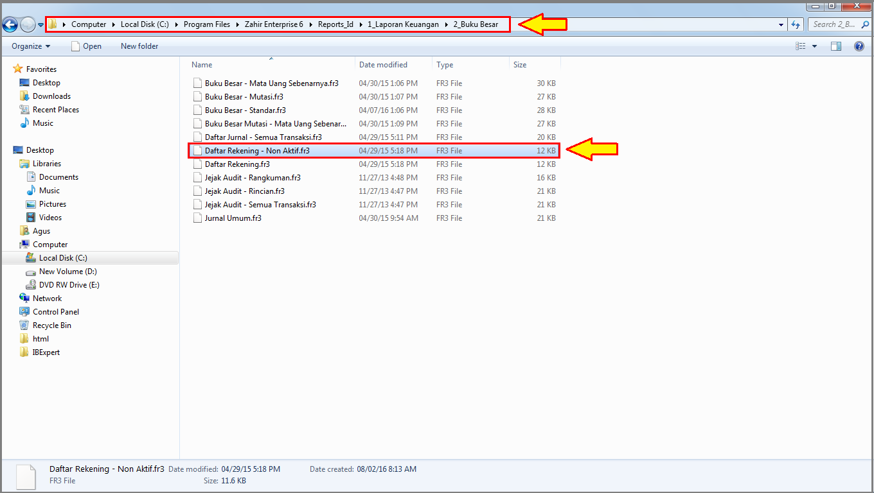874x493 pixels.
Task: Open the Documents library
Action: coord(58,177)
